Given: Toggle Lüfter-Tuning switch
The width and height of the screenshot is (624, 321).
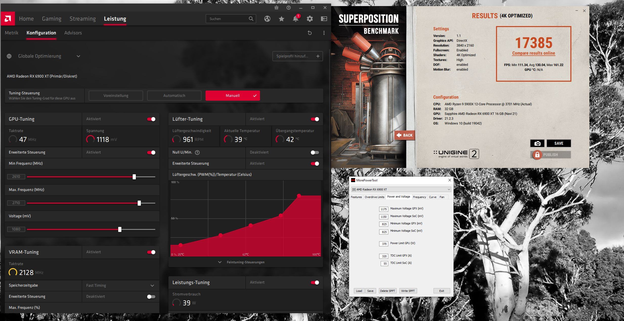Looking at the screenshot, I should pos(315,119).
